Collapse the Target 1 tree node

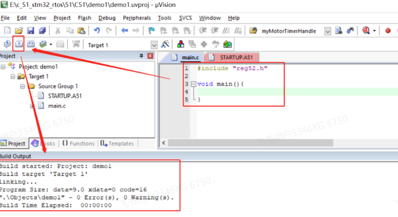(13, 76)
